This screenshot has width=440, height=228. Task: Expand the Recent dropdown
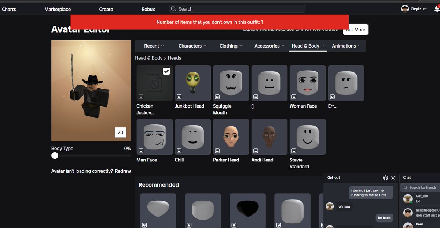point(154,46)
